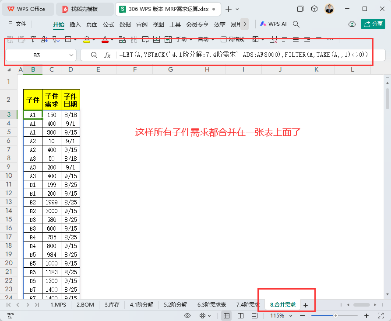Toggle eye protection mode icon
This screenshot has height=321, width=391.
[x=187, y=316]
